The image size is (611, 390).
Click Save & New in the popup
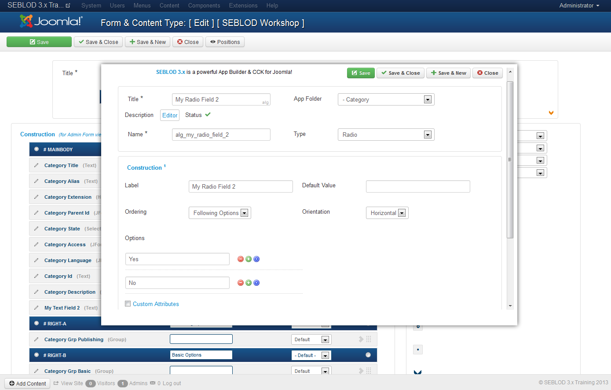(x=448, y=73)
